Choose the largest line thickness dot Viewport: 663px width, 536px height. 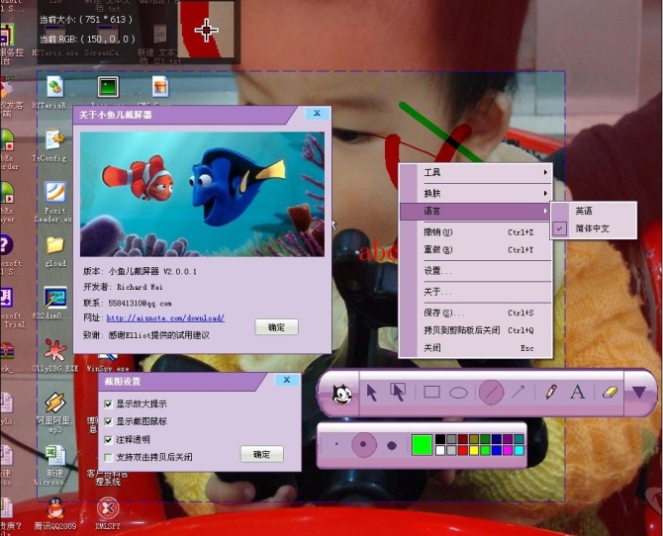392,445
